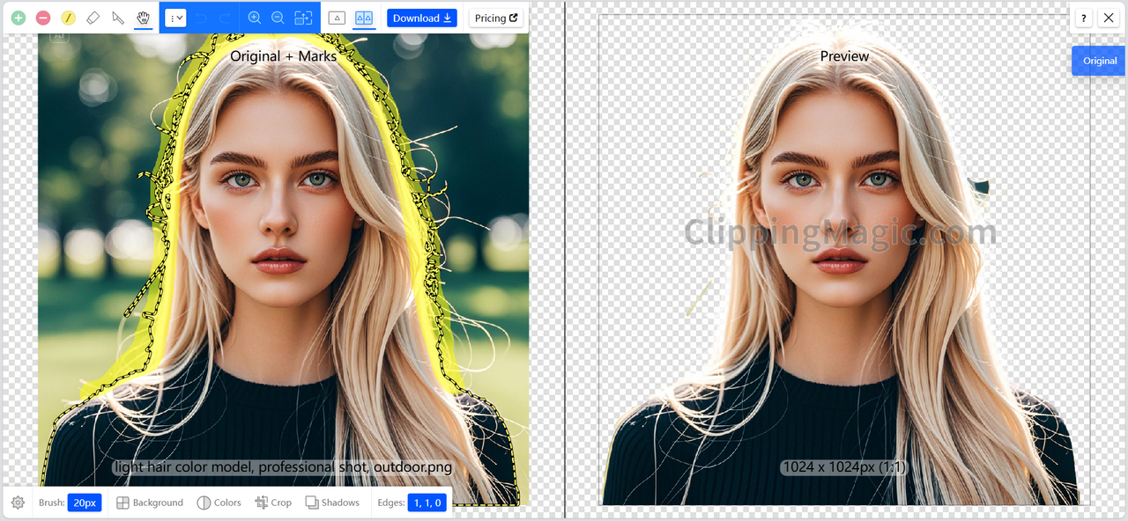The image size is (1128, 521).
Task: Click the image file name label
Action: (283, 466)
